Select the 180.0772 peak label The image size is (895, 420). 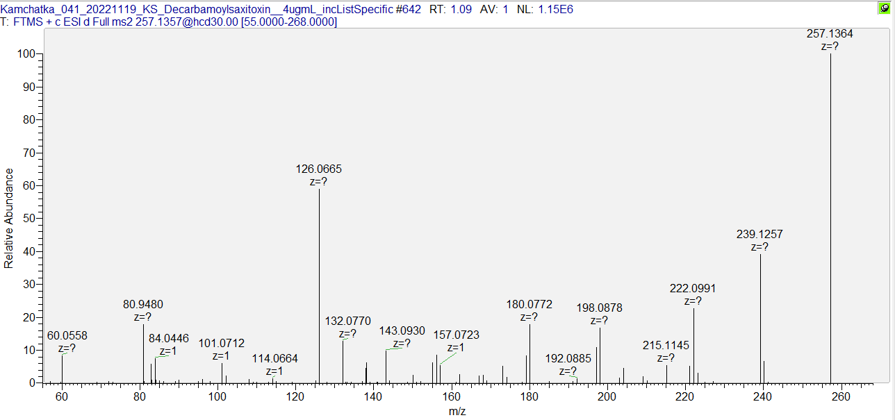click(x=529, y=304)
